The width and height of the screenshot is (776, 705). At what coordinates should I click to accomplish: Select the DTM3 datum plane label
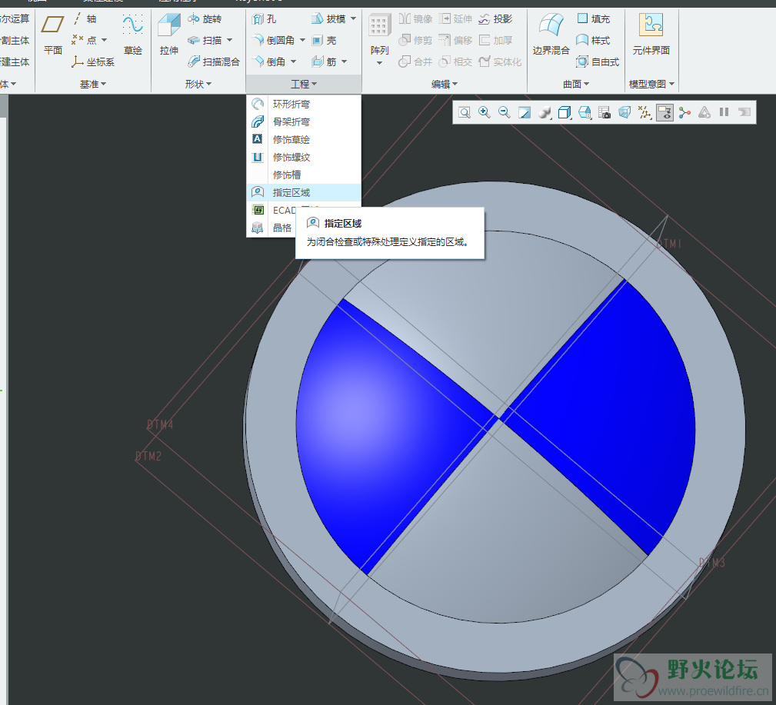tap(711, 563)
